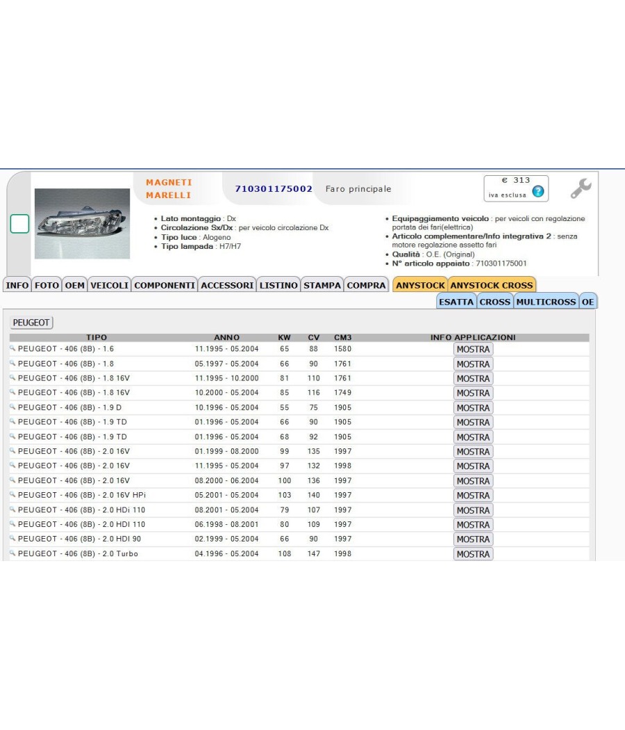This screenshot has height=730, width=625.
Task: Click part number 710301175002
Action: pos(274,188)
